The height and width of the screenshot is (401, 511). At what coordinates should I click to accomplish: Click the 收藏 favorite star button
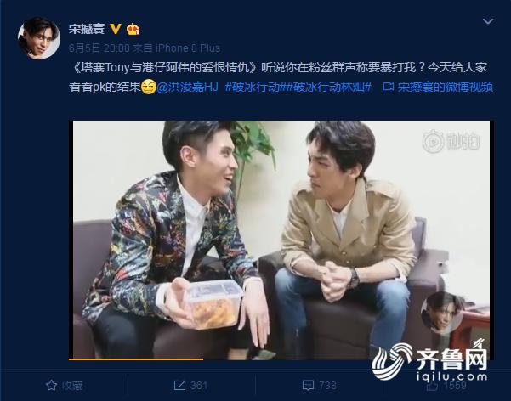[x=65, y=386]
